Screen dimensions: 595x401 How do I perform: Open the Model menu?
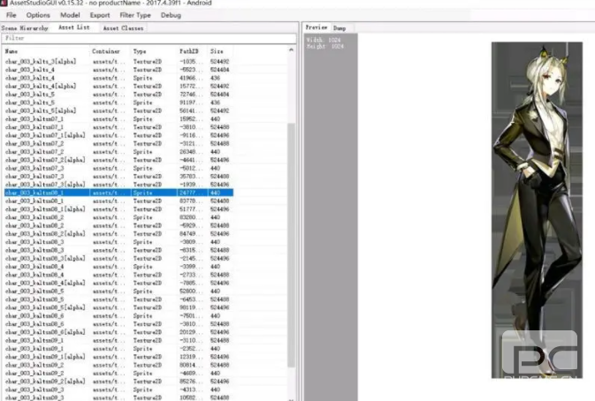[70, 15]
